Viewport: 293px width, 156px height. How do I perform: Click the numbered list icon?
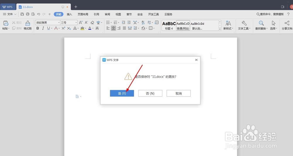coord(115,22)
